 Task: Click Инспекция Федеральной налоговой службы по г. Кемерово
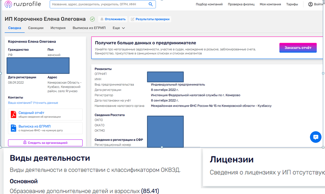[196, 95]
